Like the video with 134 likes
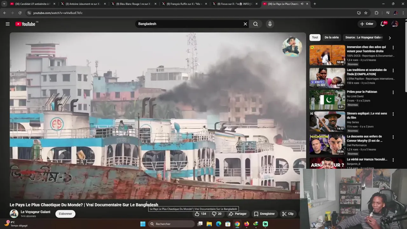This screenshot has height=229, width=407. pos(200,214)
